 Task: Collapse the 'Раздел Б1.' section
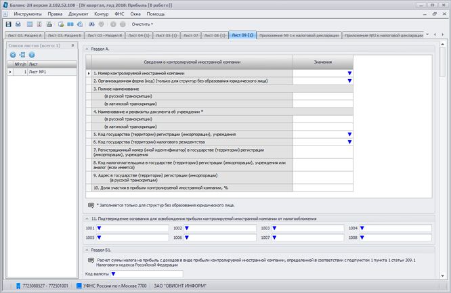pos(87,250)
